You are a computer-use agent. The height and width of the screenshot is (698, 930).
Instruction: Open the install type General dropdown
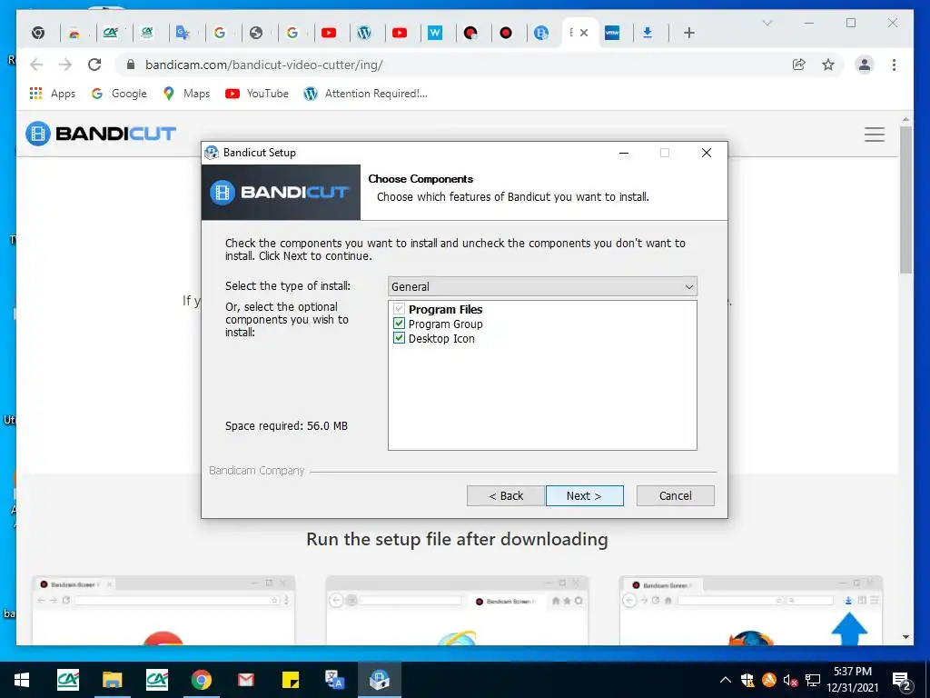[542, 286]
